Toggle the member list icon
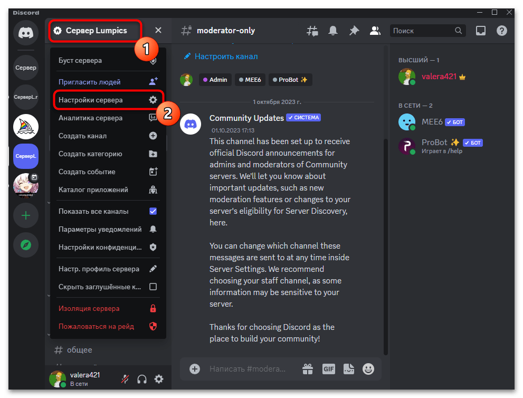 [375, 31]
